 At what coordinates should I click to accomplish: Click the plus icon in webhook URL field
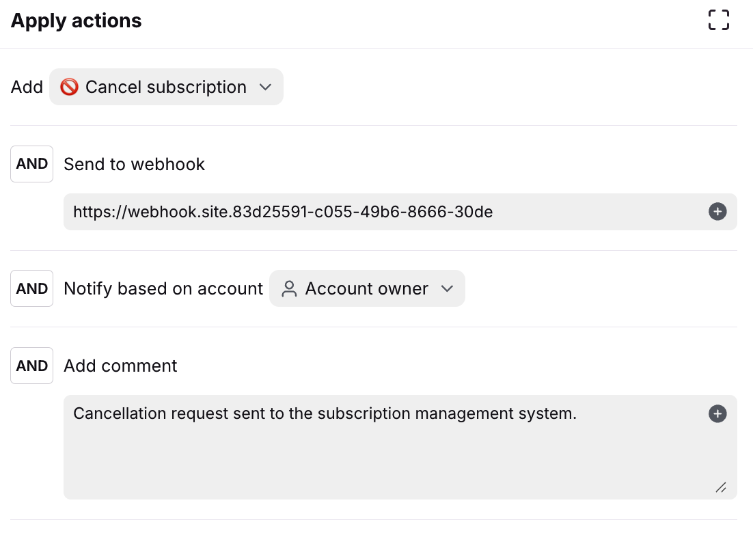[717, 212]
